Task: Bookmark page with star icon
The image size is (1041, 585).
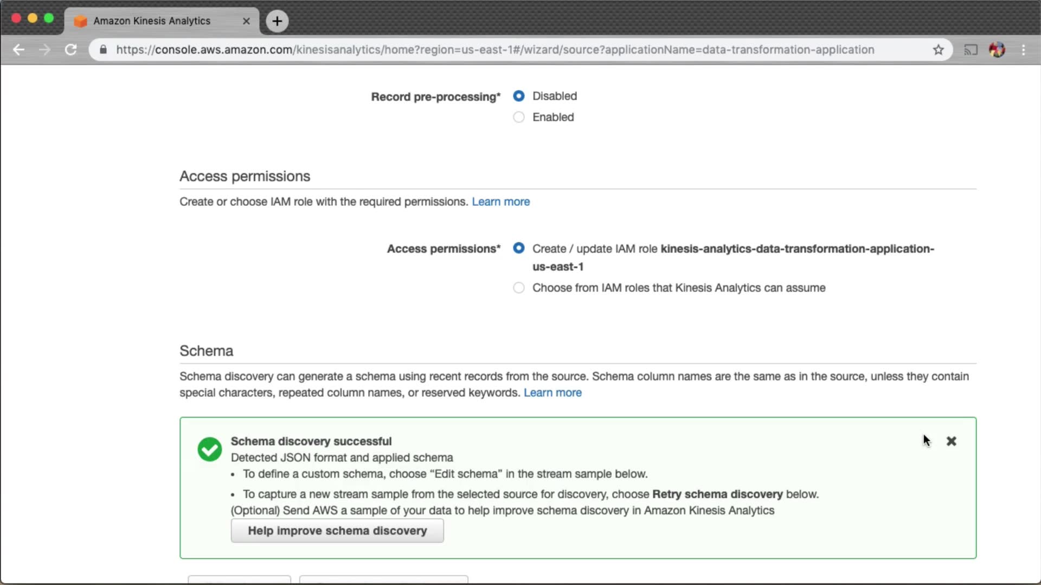Action: click(x=938, y=50)
